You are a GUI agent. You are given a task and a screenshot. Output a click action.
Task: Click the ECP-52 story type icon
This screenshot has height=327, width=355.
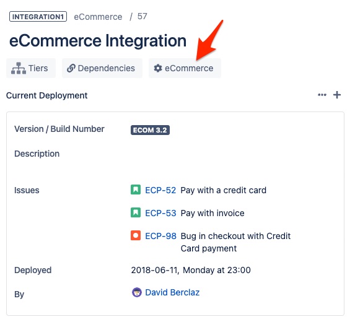136,190
